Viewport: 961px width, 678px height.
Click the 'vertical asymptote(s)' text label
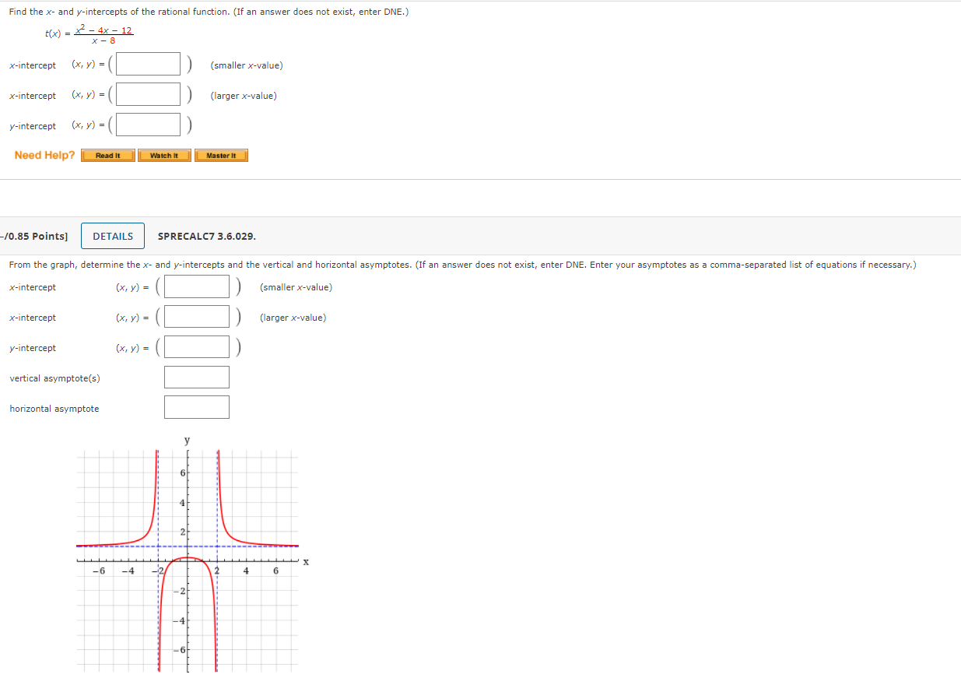(x=54, y=378)
